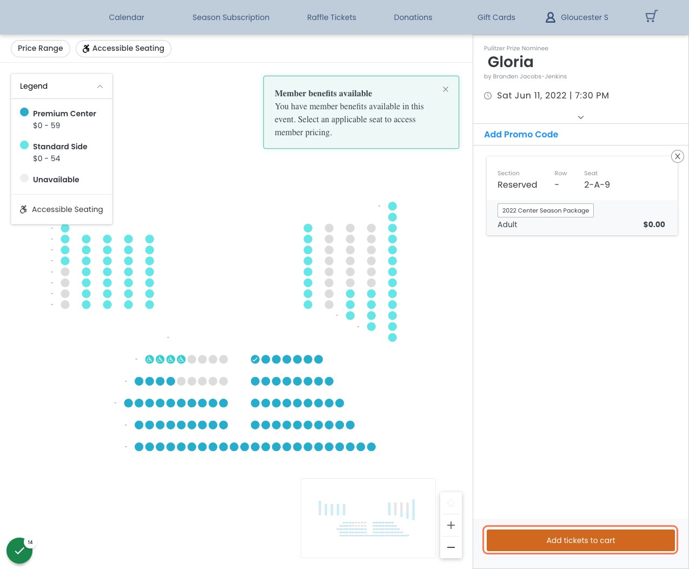The image size is (689, 569).
Task: Reset seat map to home view
Action: pyautogui.click(x=451, y=503)
